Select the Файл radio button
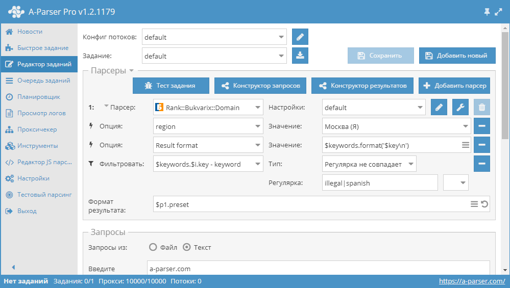The width and height of the screenshot is (510, 288). (x=153, y=247)
